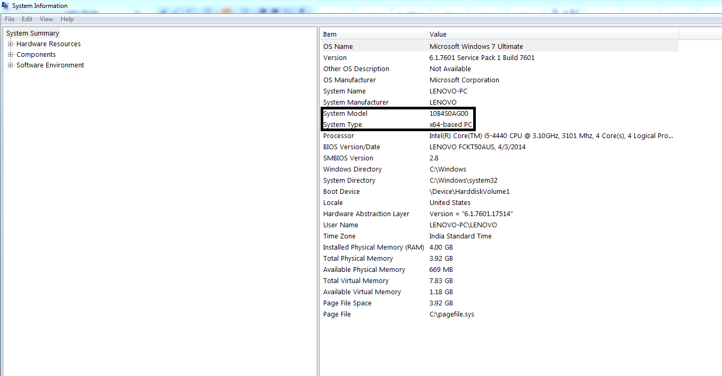Viewport: 722px width, 376px height.
Task: Select the Total Physical Memory row
Action: pos(500,259)
